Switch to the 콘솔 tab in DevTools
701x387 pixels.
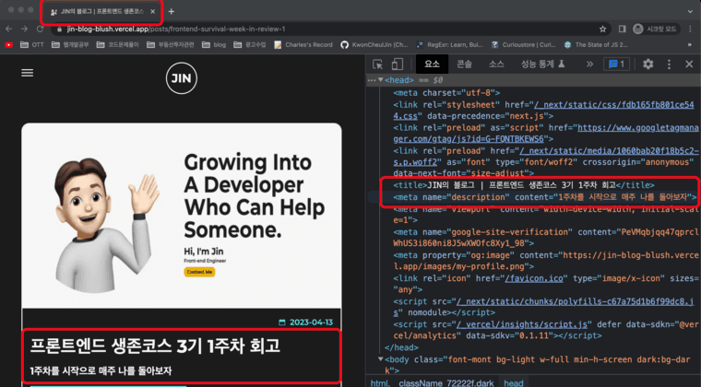pos(464,64)
